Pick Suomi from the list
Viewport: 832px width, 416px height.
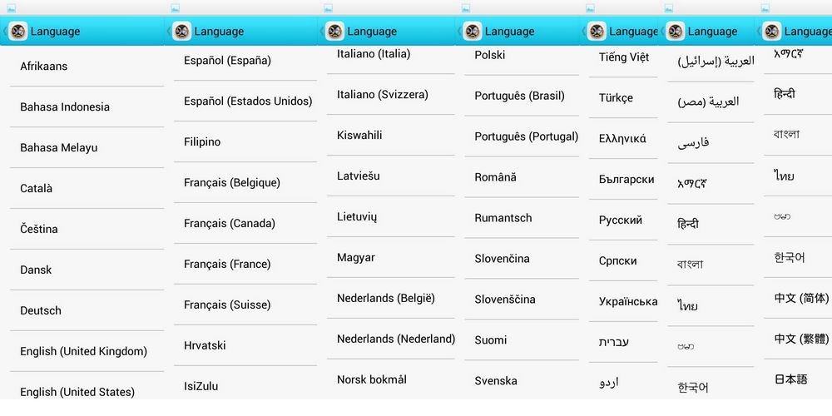[522, 340]
